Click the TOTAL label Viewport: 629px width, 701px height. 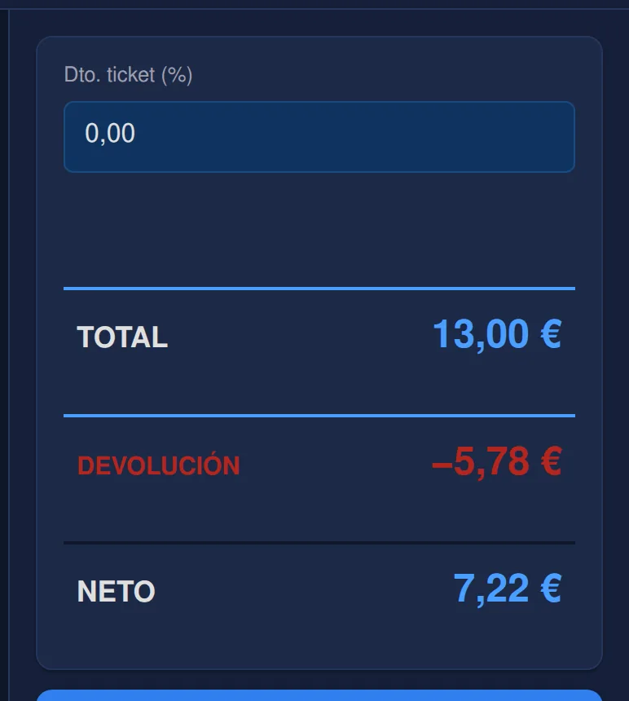tap(122, 337)
